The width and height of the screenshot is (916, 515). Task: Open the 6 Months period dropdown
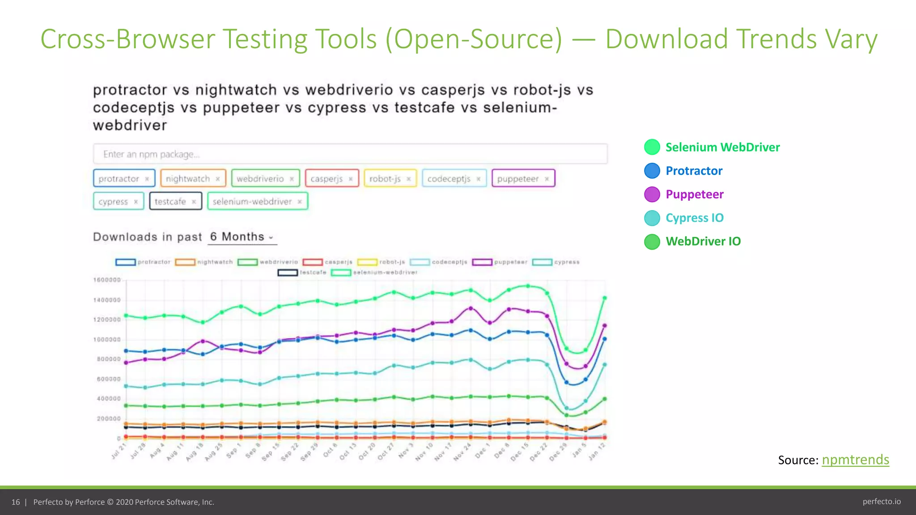242,237
